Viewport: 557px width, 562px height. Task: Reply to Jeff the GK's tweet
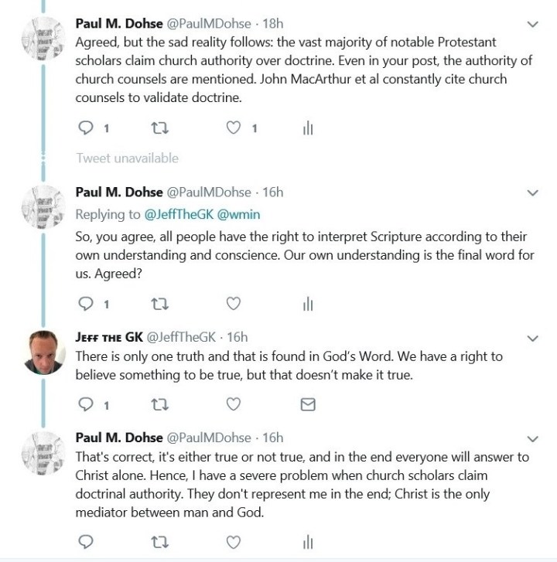(86, 404)
